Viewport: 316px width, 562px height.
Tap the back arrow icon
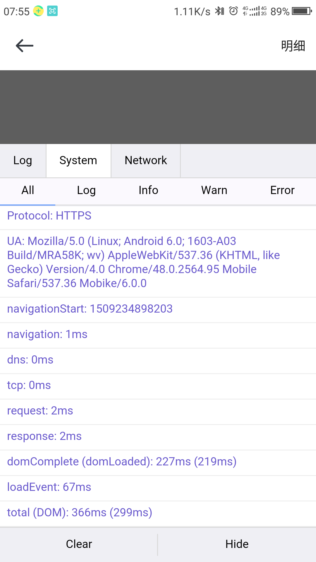pos(25,46)
